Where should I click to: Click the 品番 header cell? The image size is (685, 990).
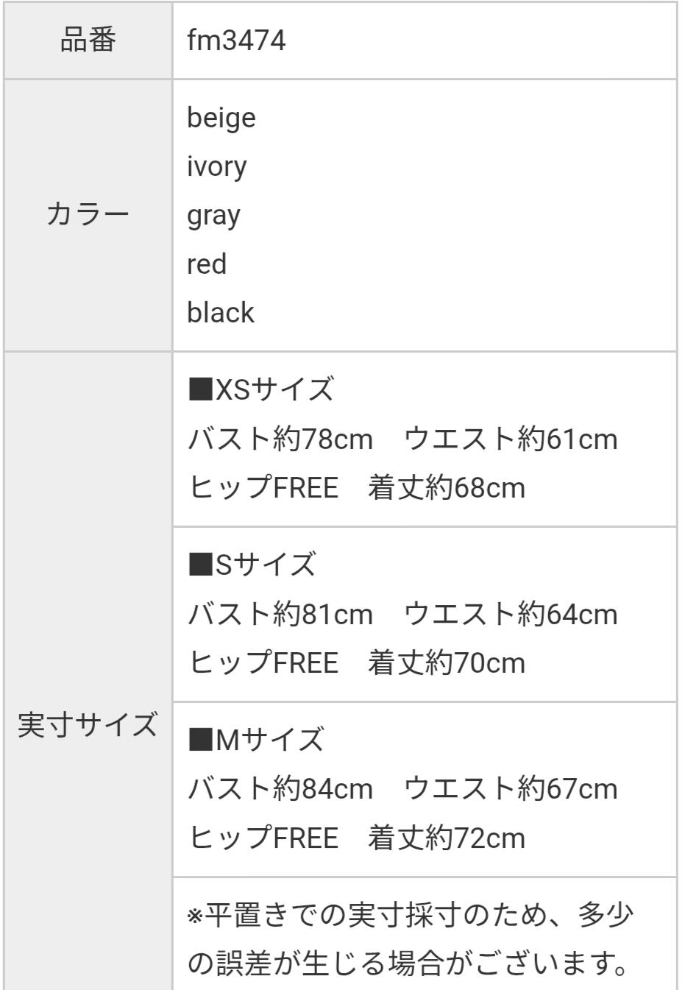88,40
